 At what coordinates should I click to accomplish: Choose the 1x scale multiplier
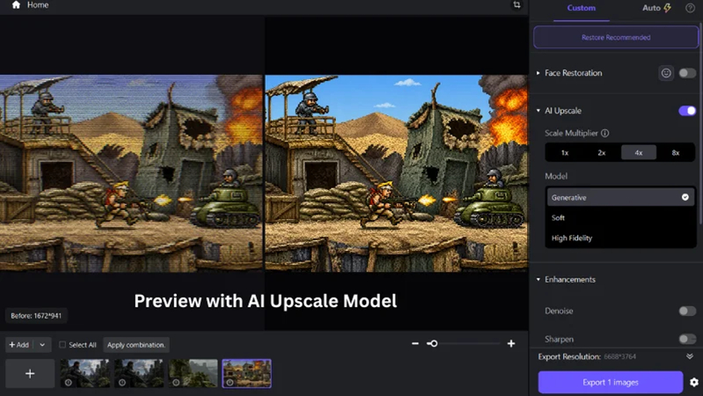click(565, 153)
